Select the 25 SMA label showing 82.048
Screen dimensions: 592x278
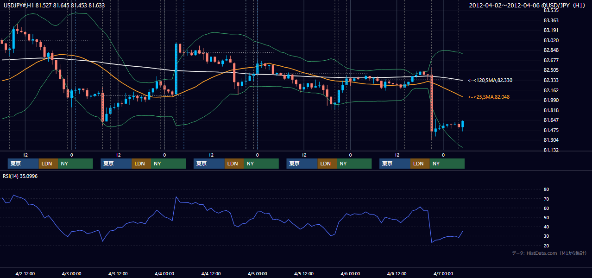pos(489,97)
